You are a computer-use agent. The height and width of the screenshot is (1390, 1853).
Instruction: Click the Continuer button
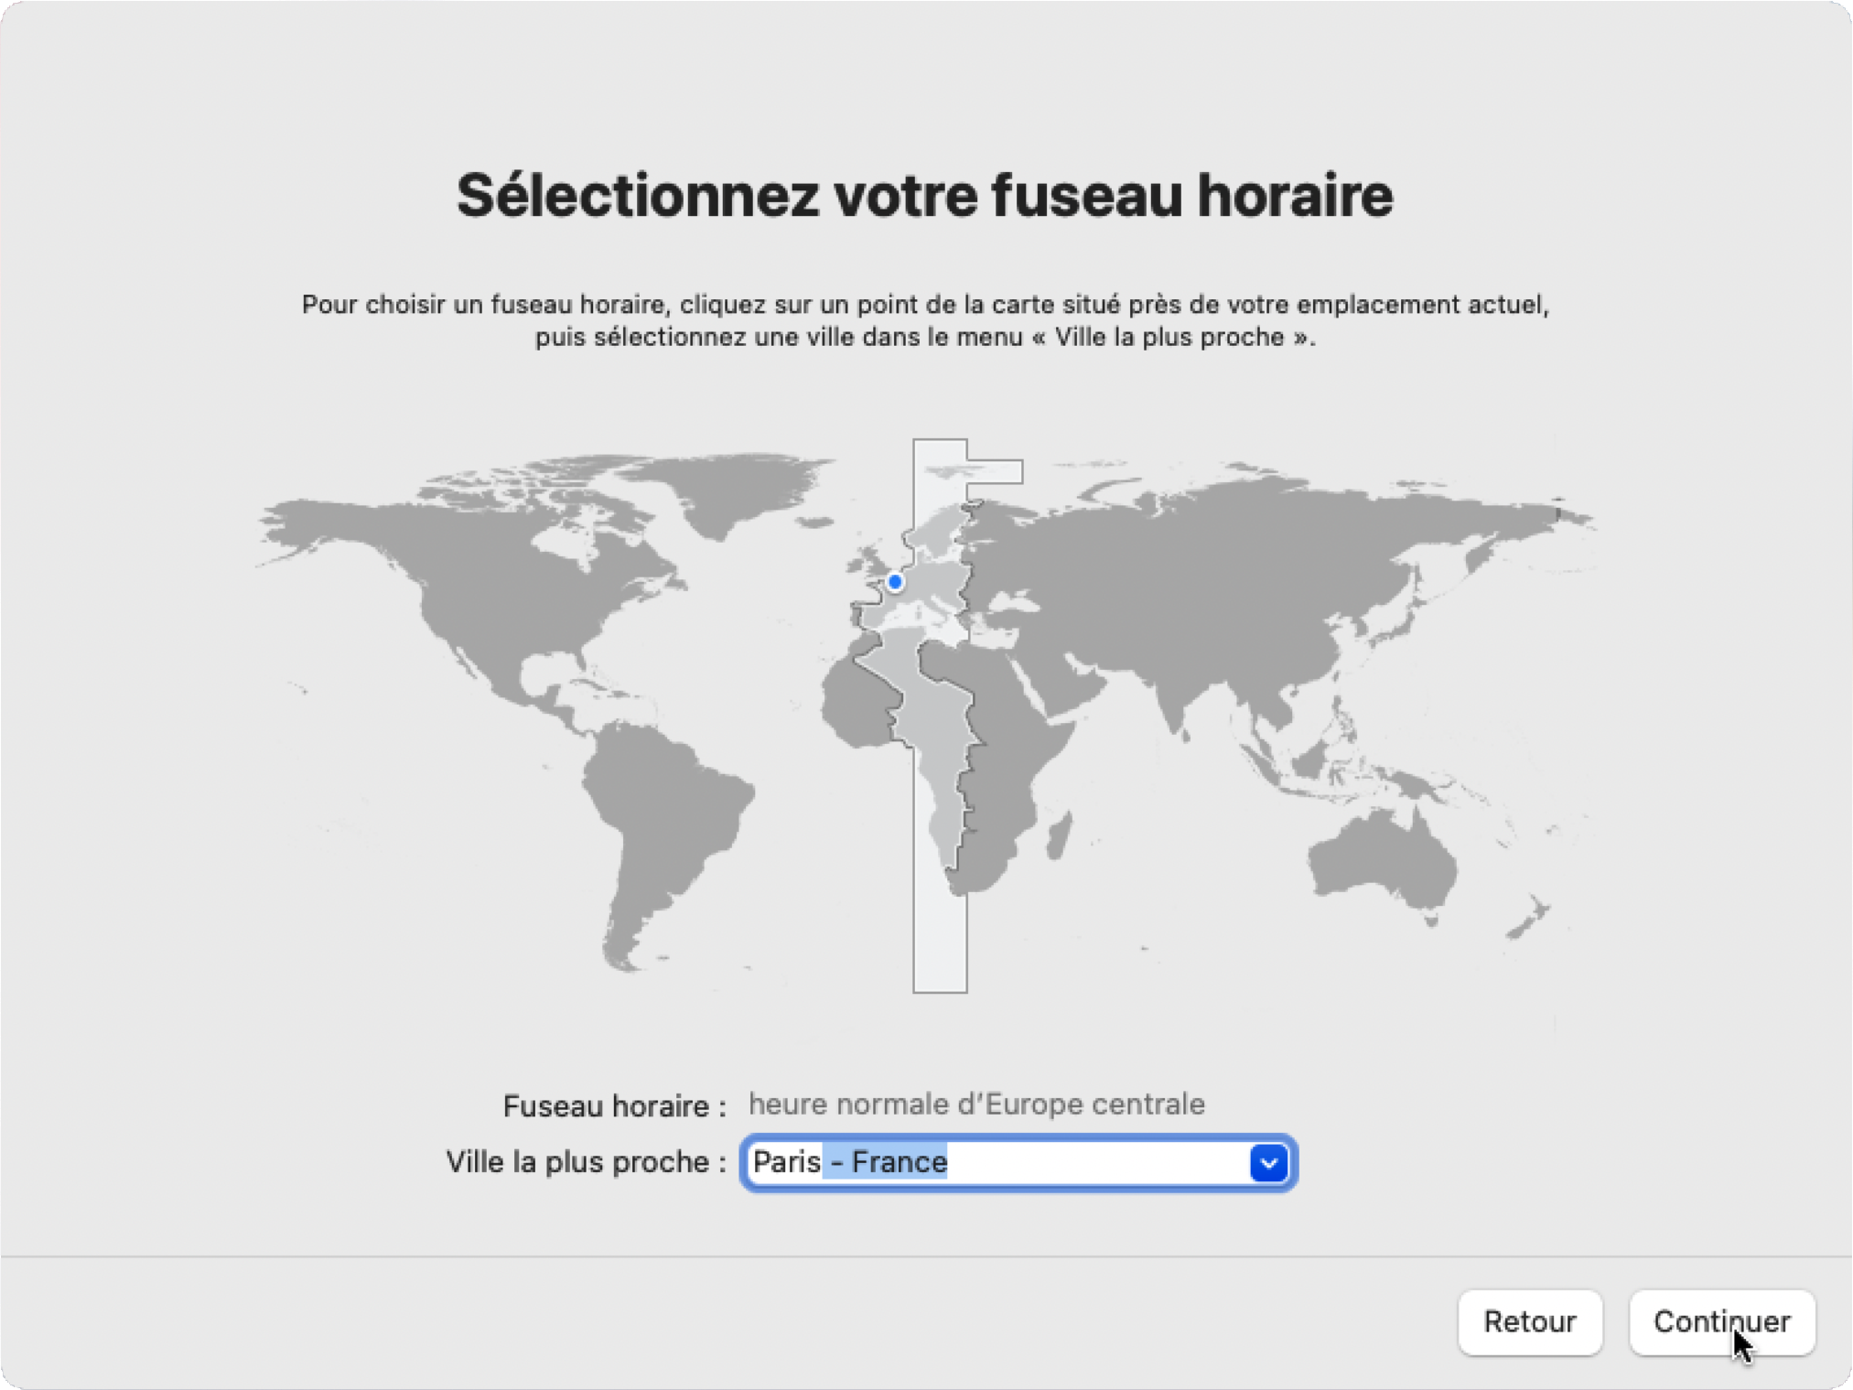click(1721, 1321)
